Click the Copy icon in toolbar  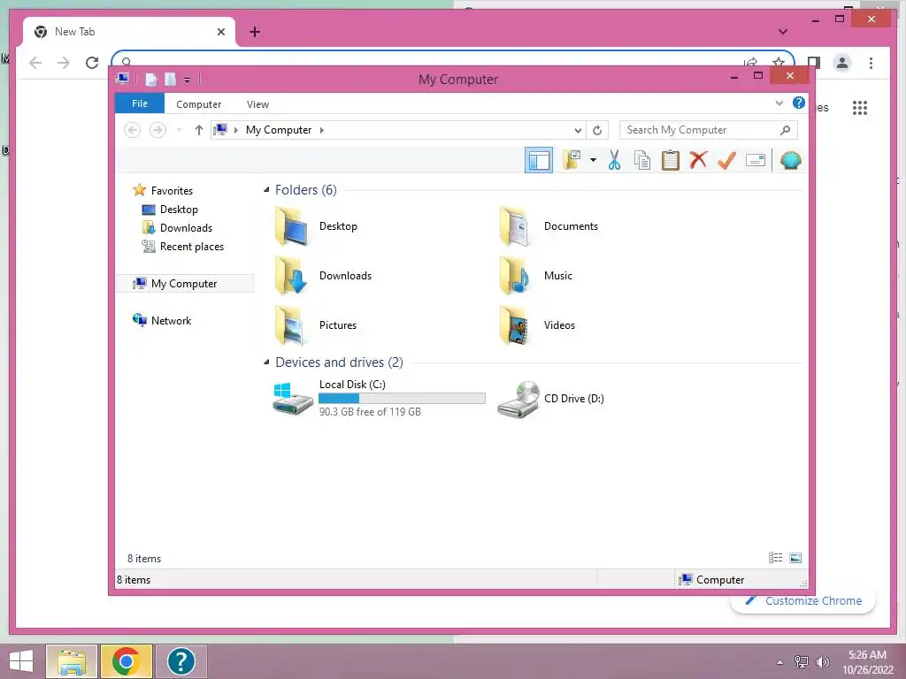tap(642, 160)
